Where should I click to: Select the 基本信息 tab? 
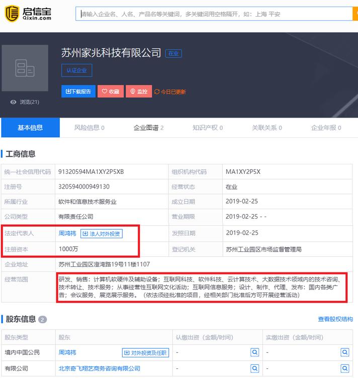(30, 128)
